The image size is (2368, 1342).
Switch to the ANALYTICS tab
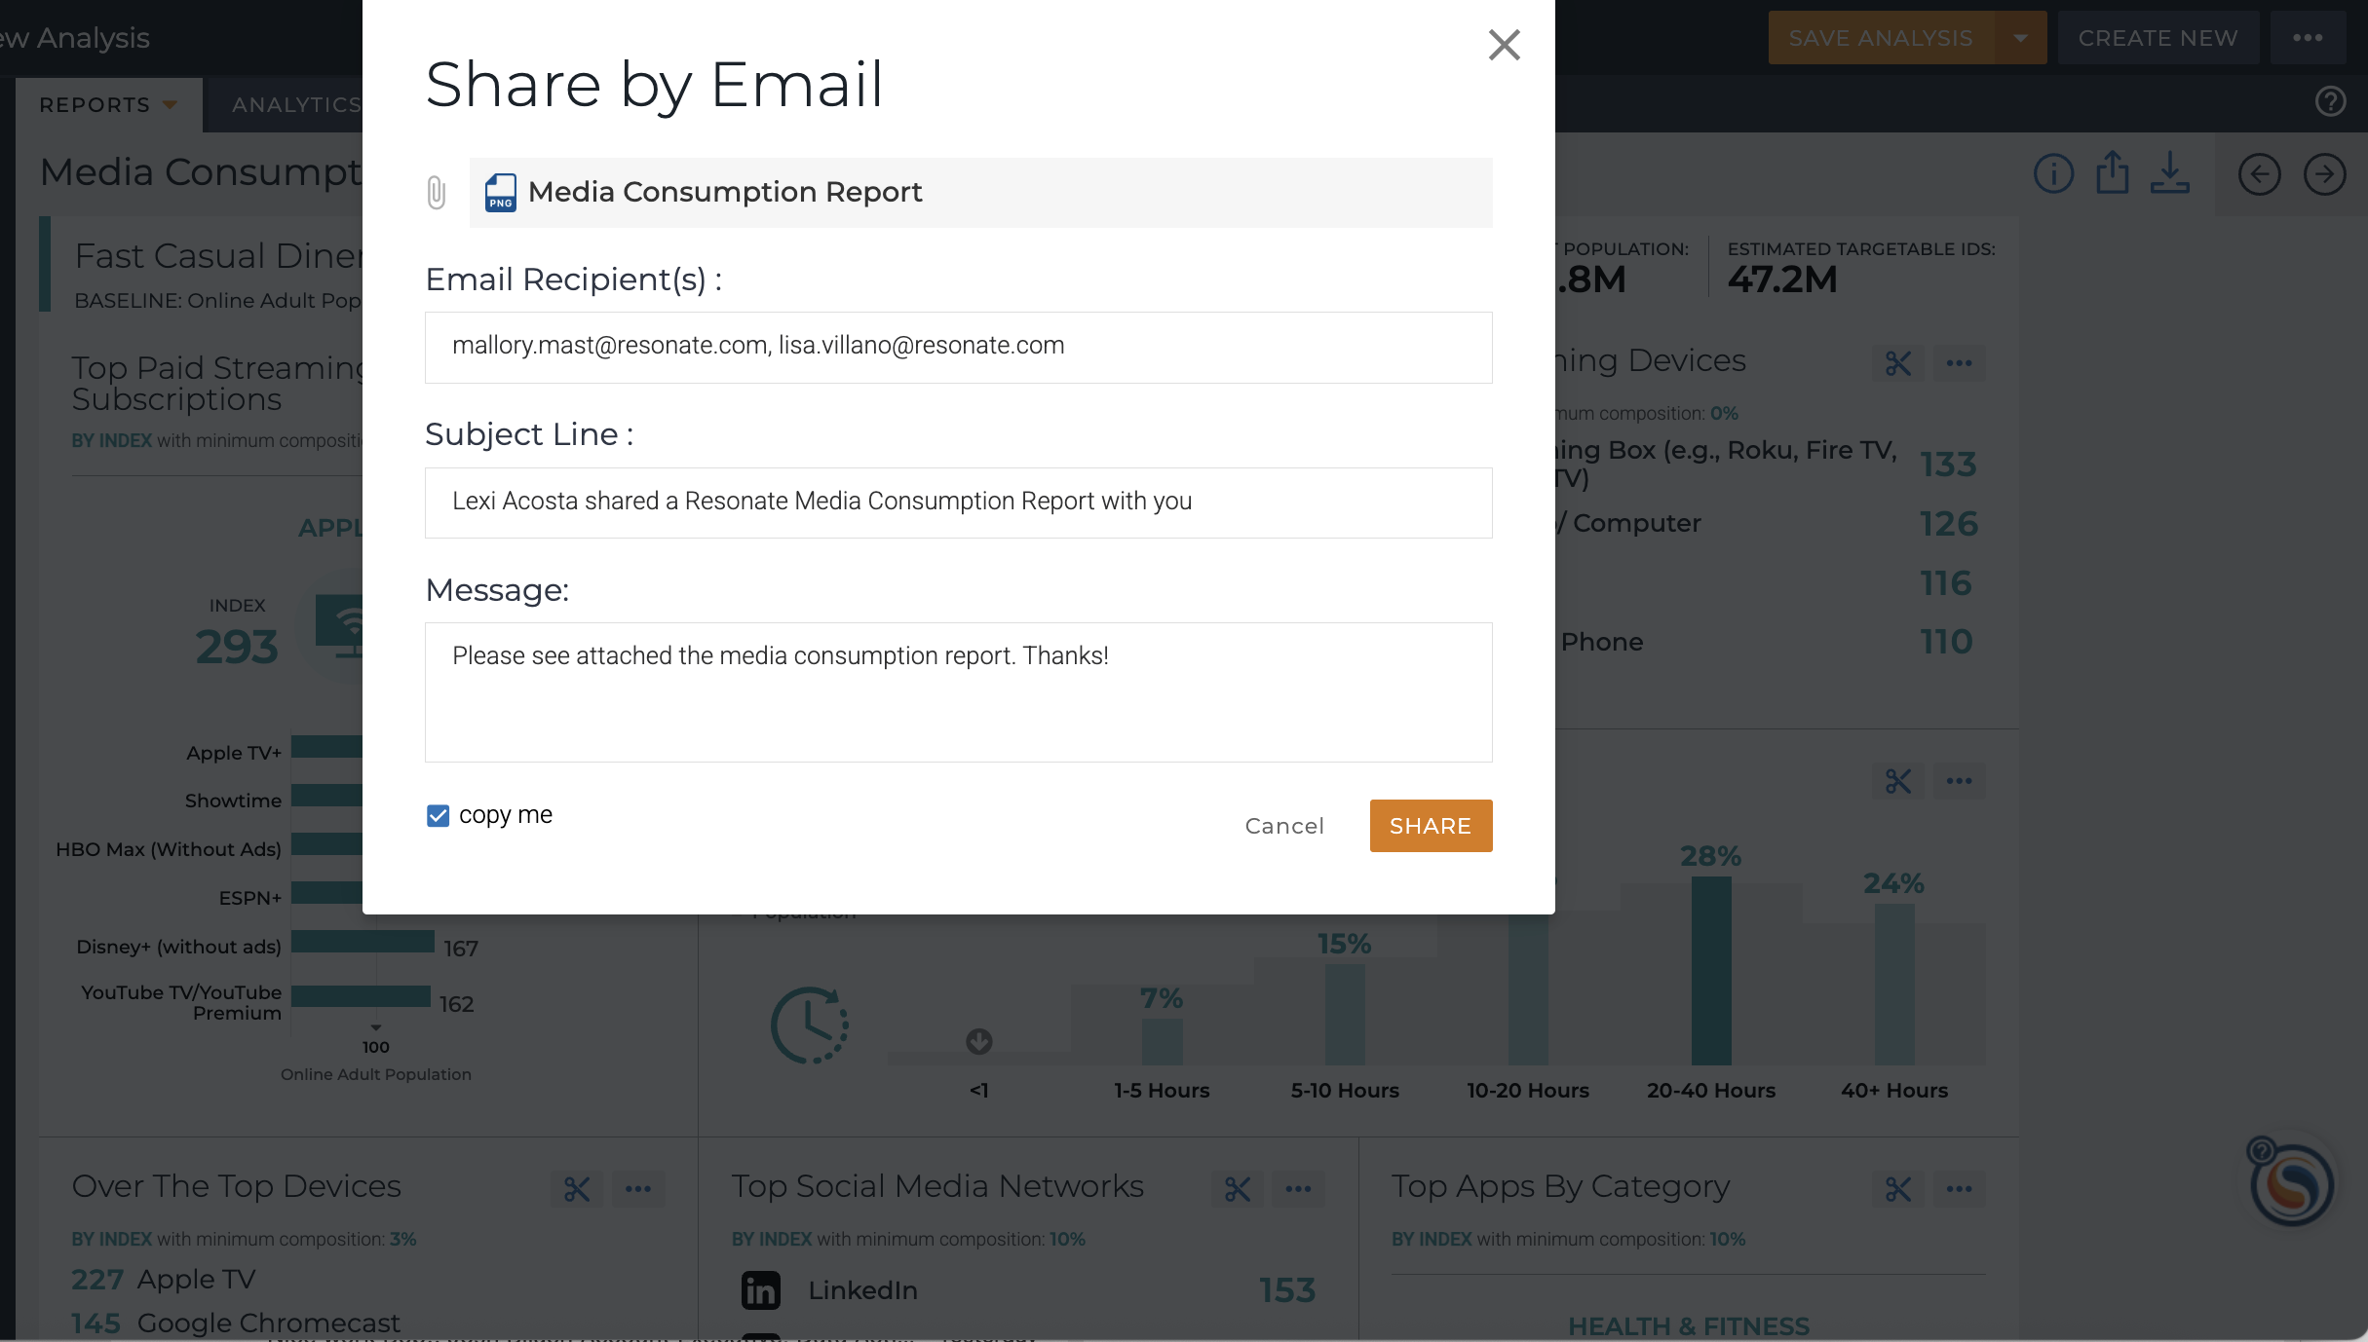297,104
